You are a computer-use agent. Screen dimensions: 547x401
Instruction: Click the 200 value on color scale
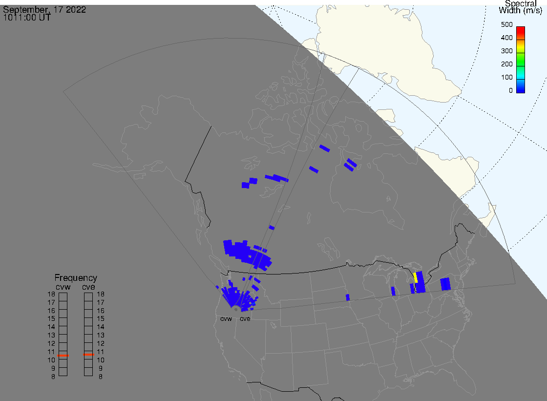coord(506,64)
